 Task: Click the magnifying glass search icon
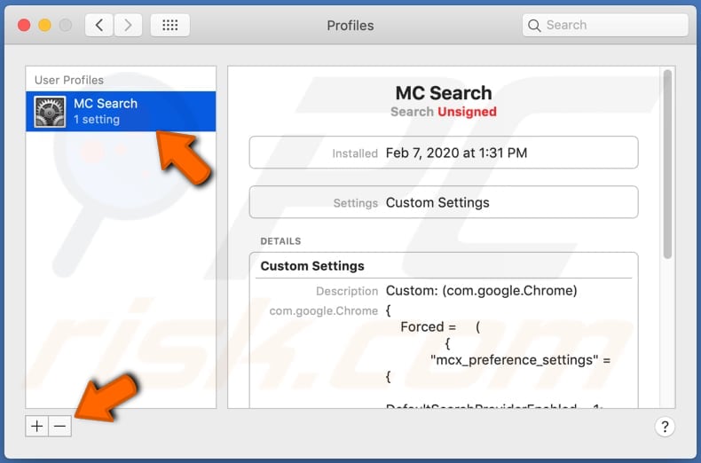click(x=534, y=26)
